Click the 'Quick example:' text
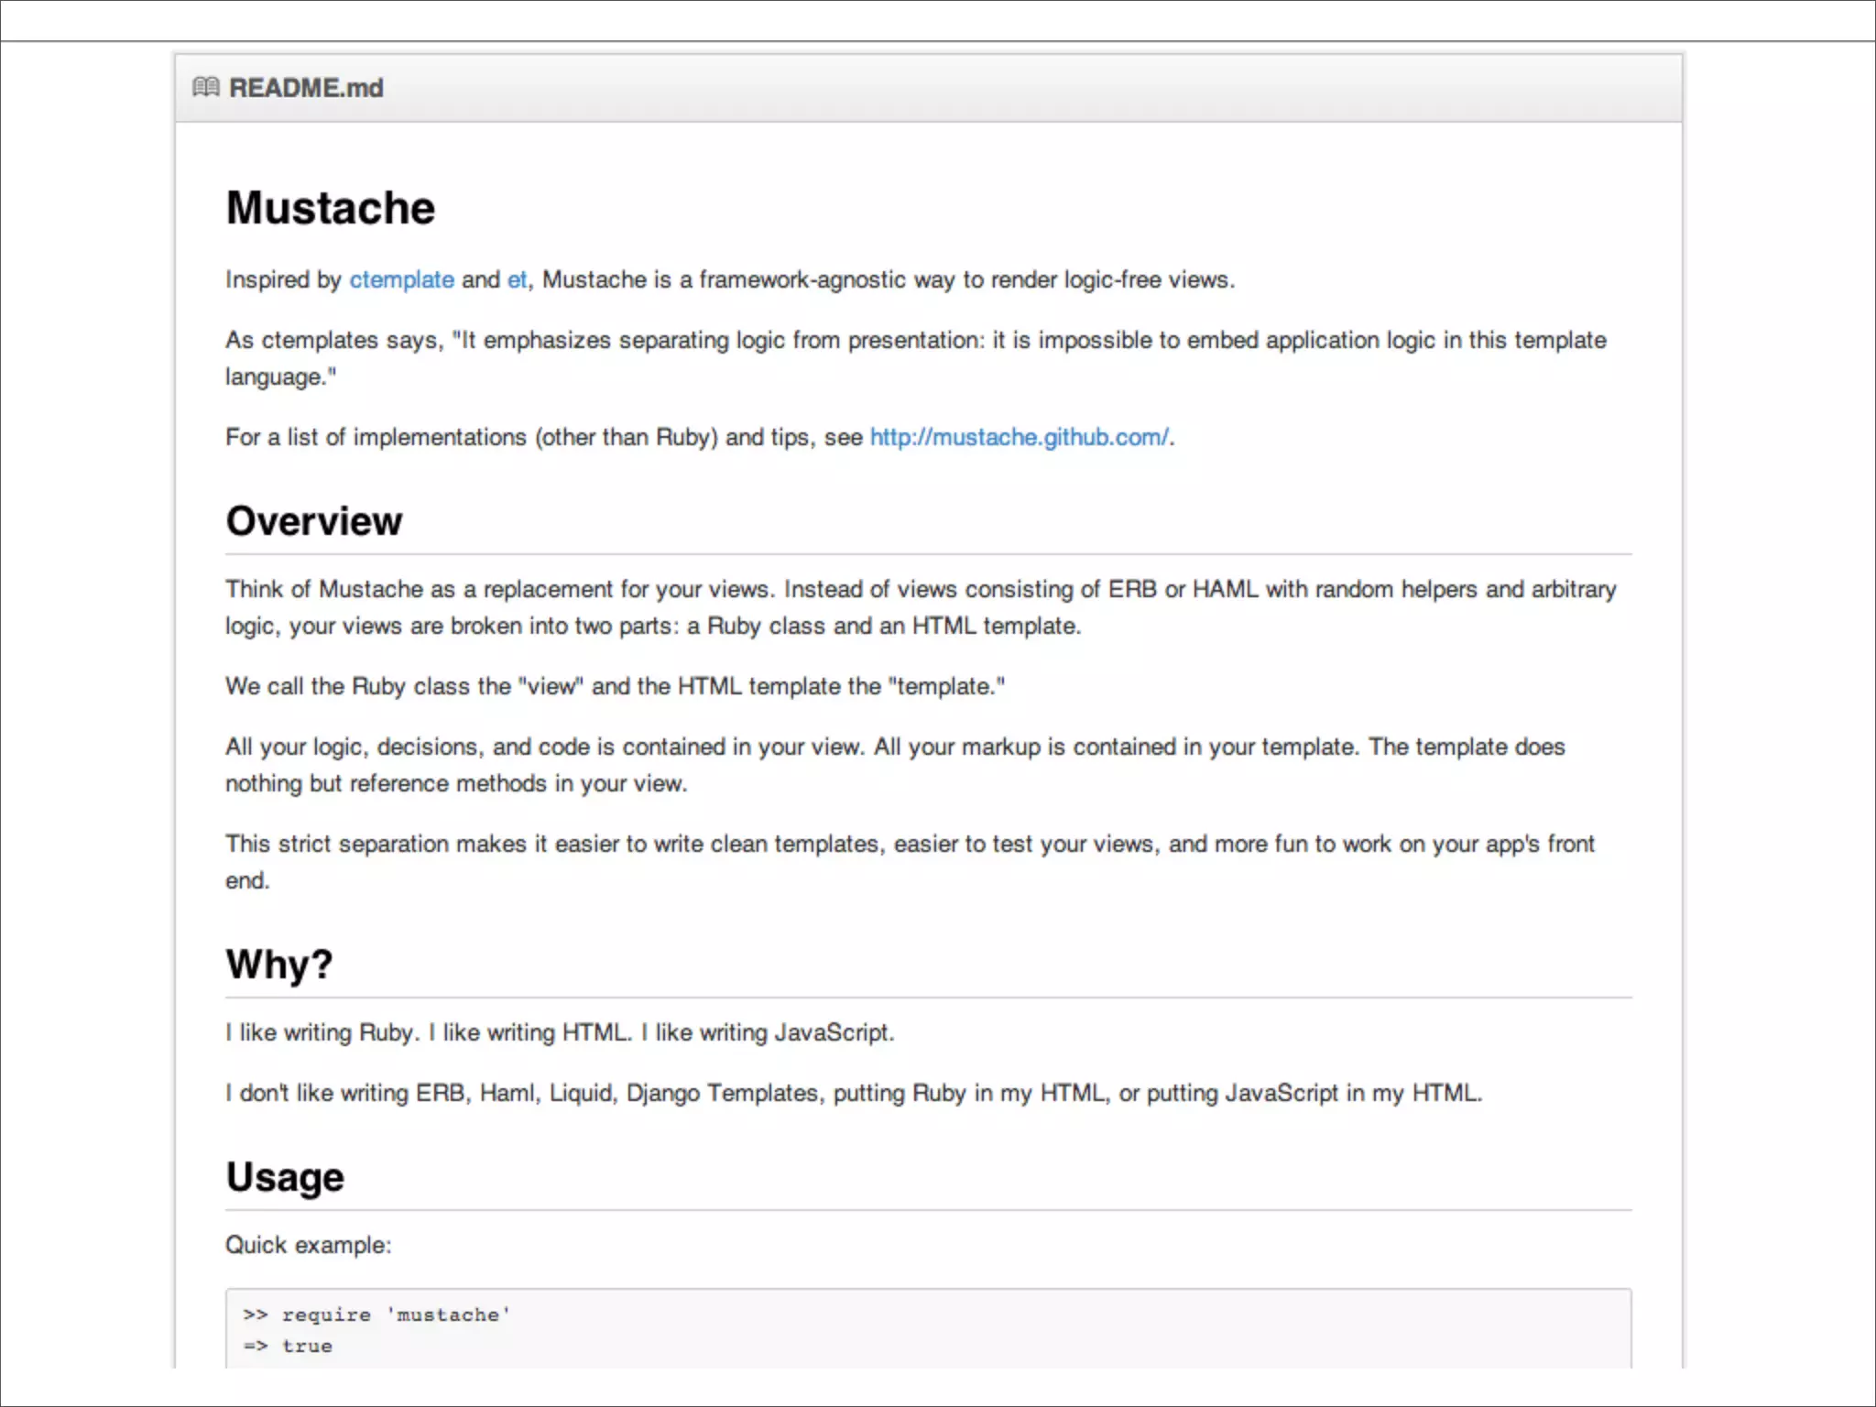This screenshot has height=1407, width=1876. [308, 1245]
